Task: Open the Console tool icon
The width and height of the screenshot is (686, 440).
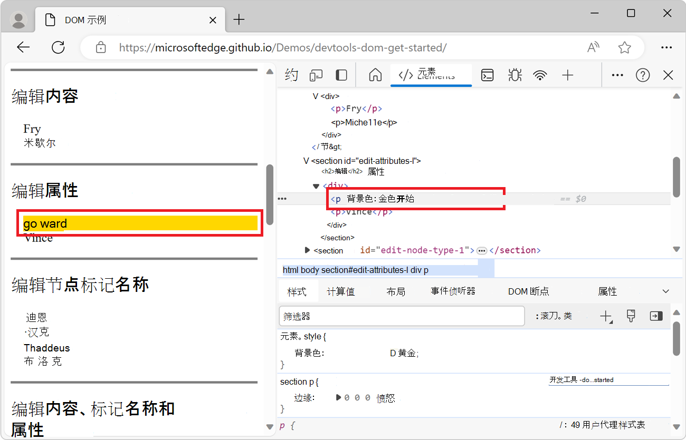Action: pos(488,75)
